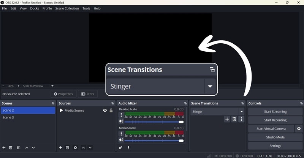Add a new transition in the Scene Transitions dock
This screenshot has width=304, height=158.
[x=227, y=119]
